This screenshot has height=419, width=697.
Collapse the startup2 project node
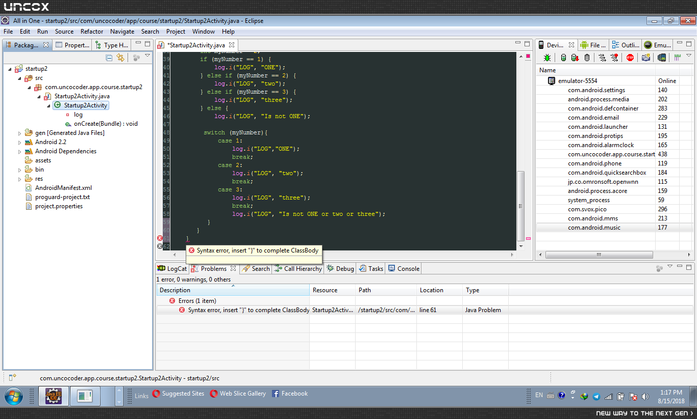pyautogui.click(x=11, y=69)
